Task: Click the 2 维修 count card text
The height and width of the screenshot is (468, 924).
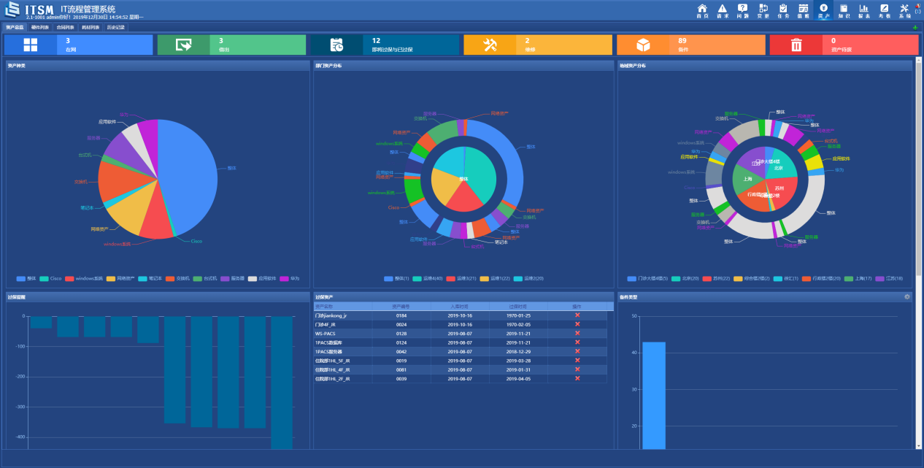Action: click(x=530, y=45)
